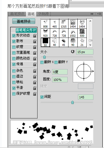Click the 画笔预设 button
The height and width of the screenshot is (148, 104).
[x=24, y=21]
